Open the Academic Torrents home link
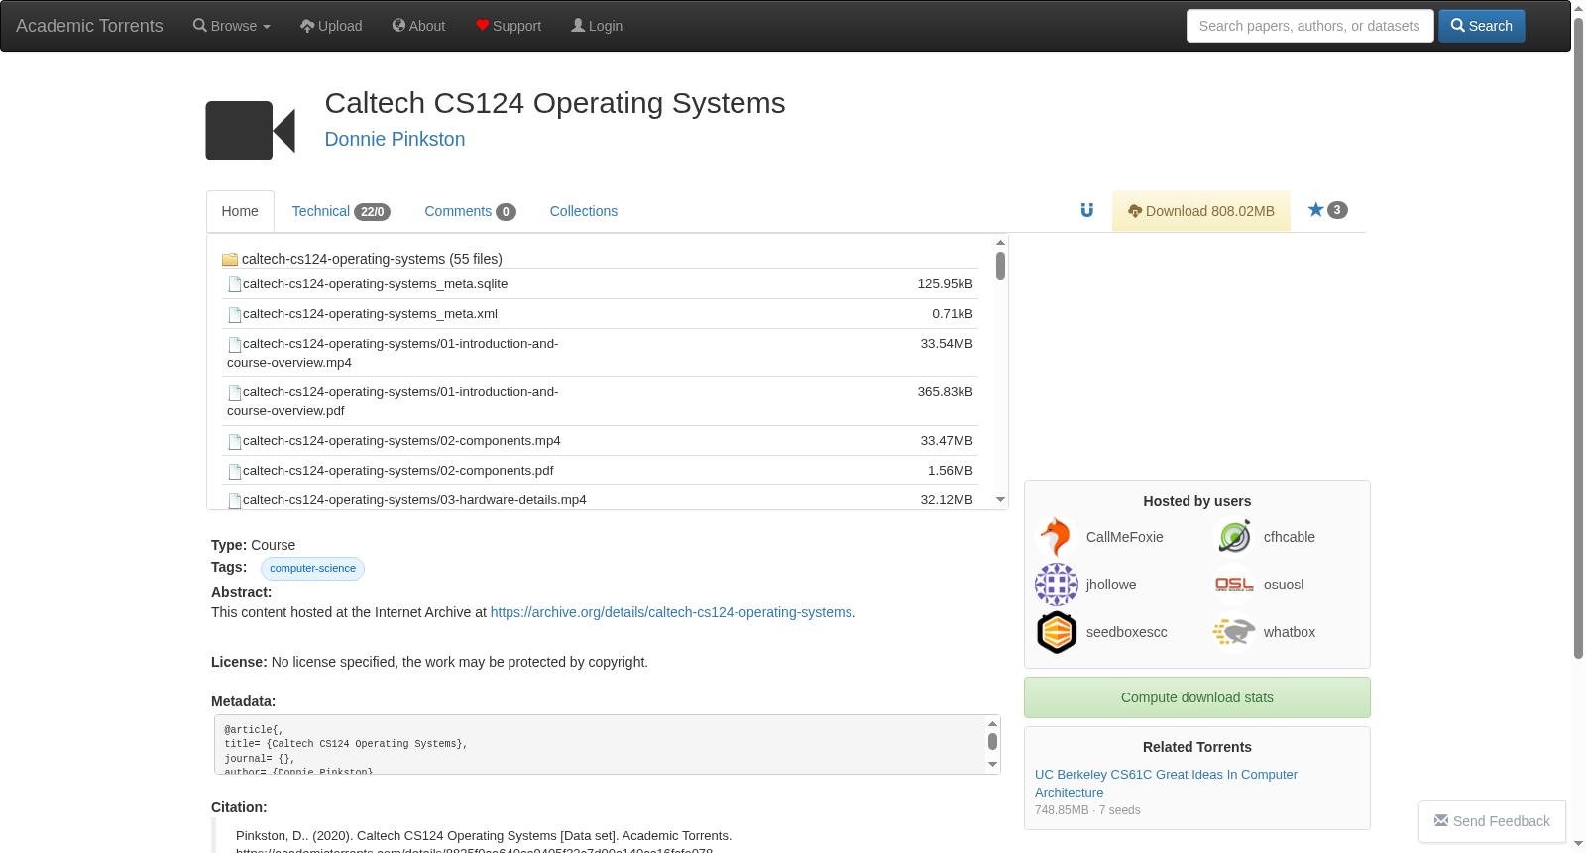 (89, 26)
